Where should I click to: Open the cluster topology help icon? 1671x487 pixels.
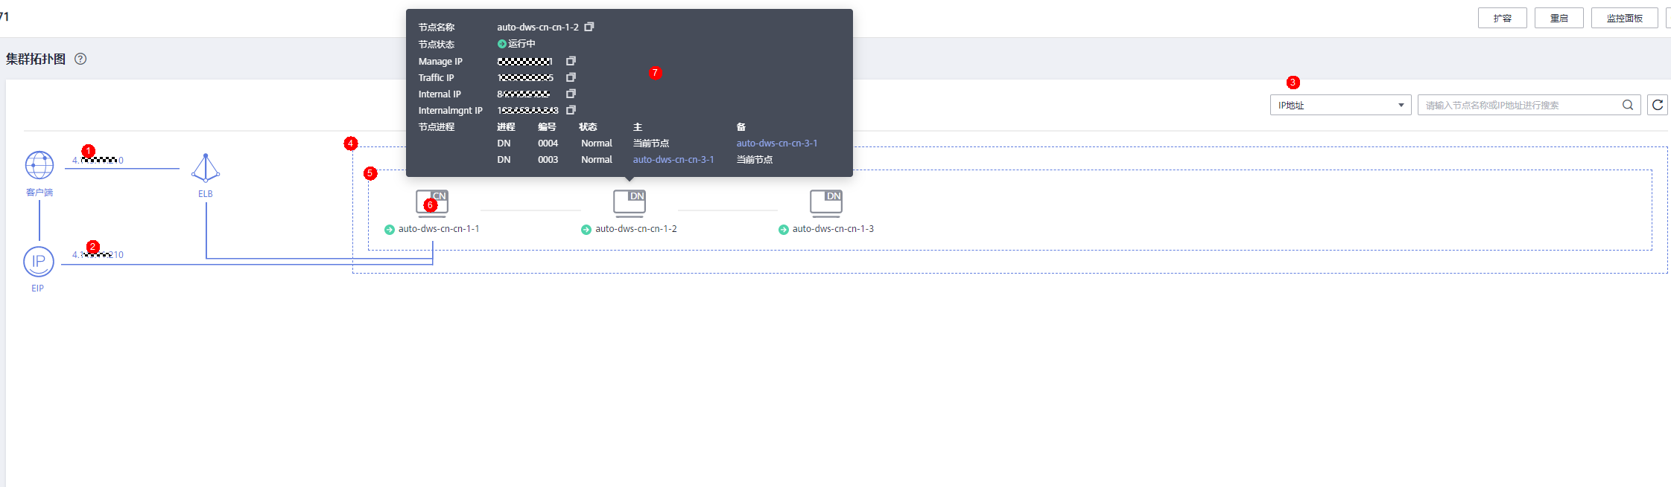click(x=80, y=59)
